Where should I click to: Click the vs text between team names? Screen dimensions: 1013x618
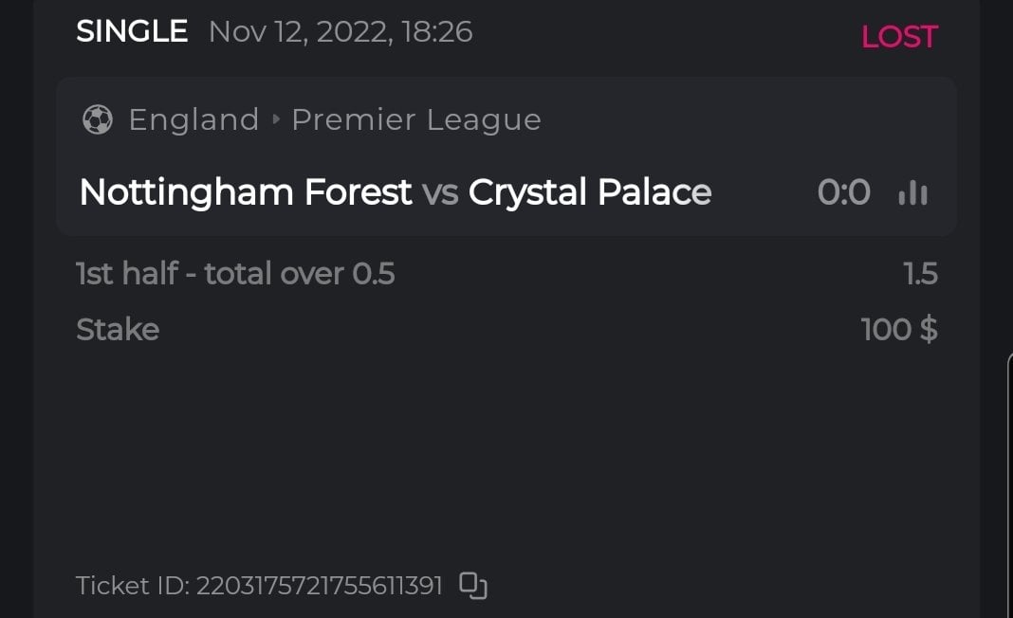pyautogui.click(x=440, y=193)
